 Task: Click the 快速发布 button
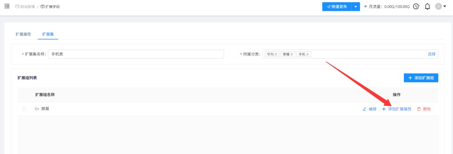coord(337,7)
